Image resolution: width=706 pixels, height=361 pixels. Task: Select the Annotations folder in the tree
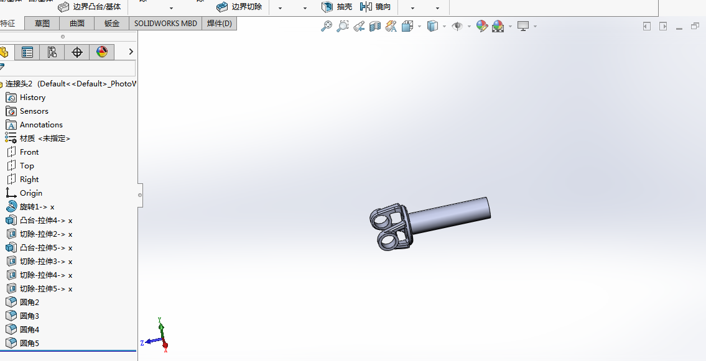(34, 124)
